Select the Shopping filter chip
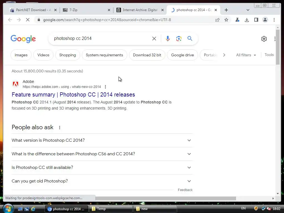 tap(68, 55)
